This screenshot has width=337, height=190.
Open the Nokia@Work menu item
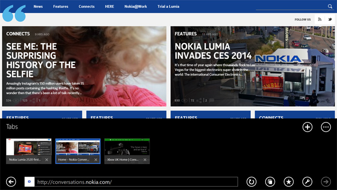[136, 6]
